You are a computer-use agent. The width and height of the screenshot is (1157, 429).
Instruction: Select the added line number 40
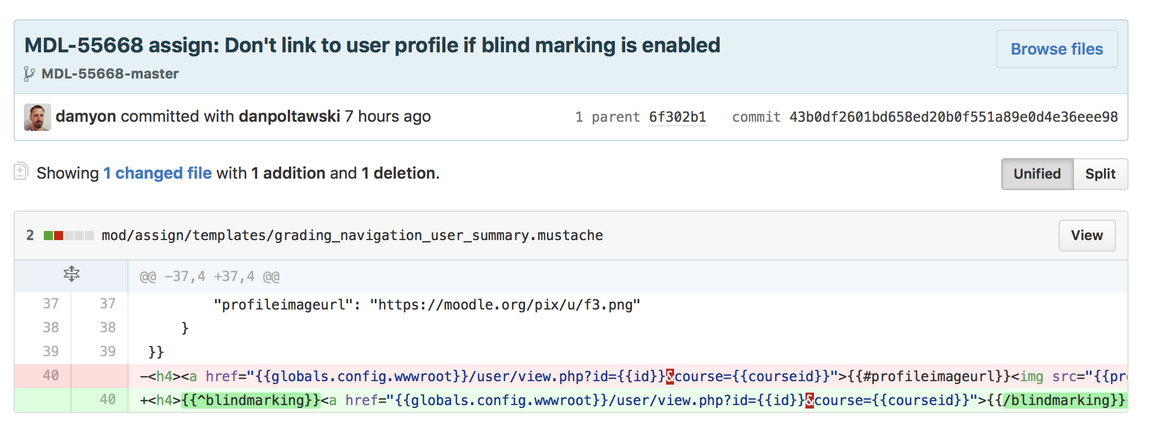coord(108,399)
